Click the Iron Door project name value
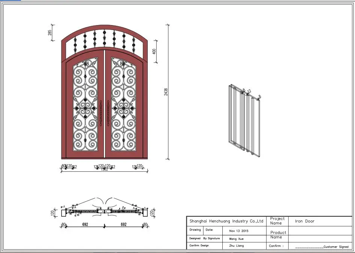Screen dimensions: 355x253 tap(305, 221)
